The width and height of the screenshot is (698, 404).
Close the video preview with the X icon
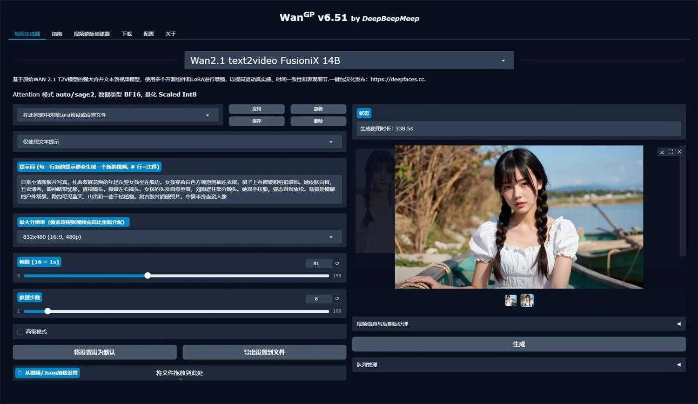point(679,152)
